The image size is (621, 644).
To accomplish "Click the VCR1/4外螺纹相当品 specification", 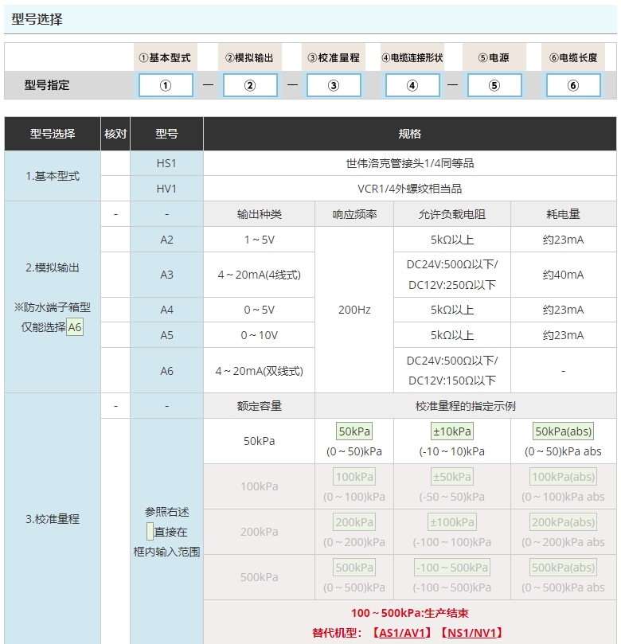I will coord(410,189).
